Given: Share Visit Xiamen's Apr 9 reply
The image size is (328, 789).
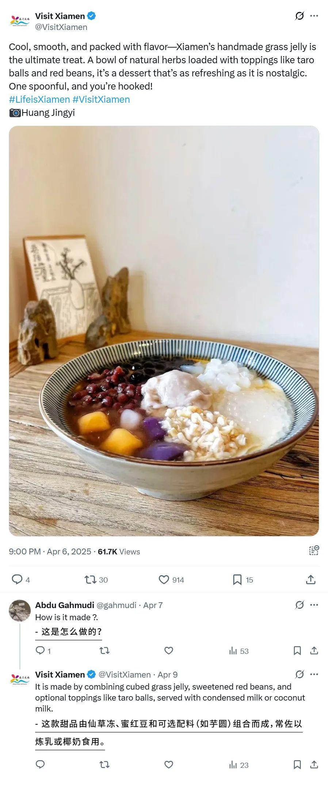Looking at the screenshot, I should pos(314,765).
